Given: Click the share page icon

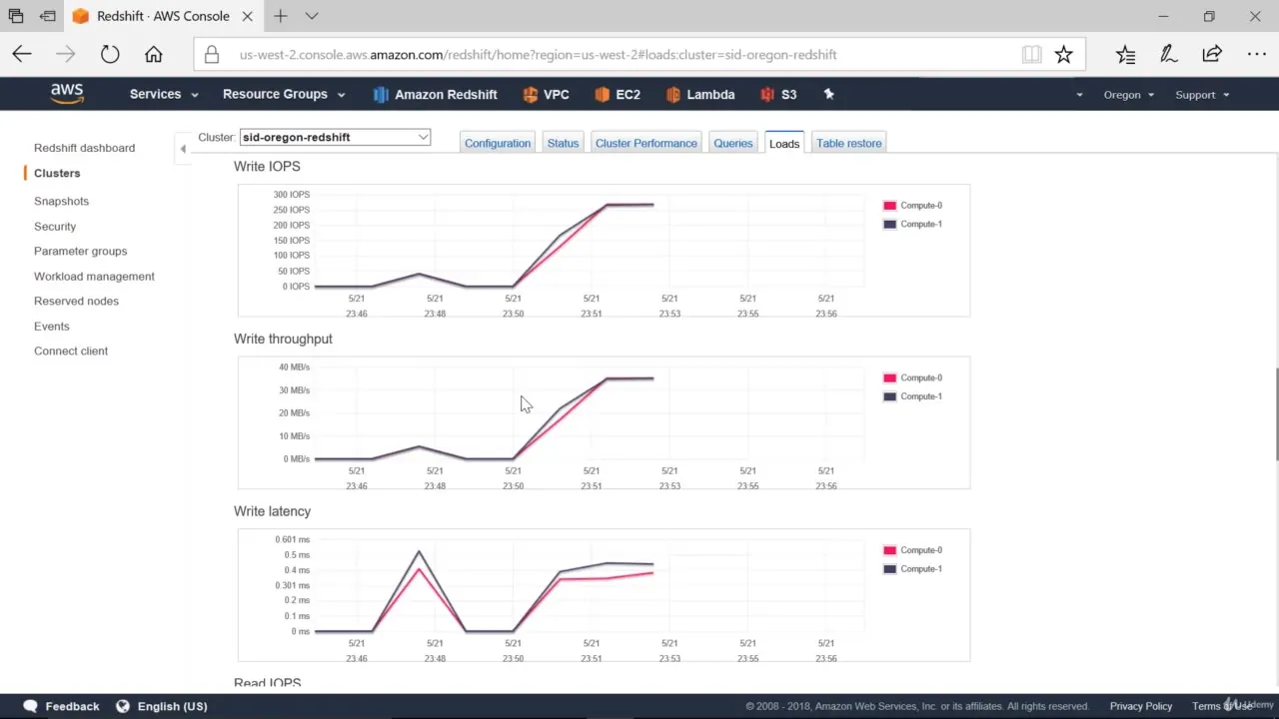Looking at the screenshot, I should (1212, 55).
